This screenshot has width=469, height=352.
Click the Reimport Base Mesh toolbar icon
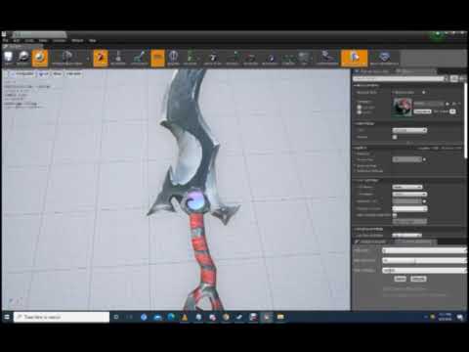pyautogui.click(x=67, y=58)
